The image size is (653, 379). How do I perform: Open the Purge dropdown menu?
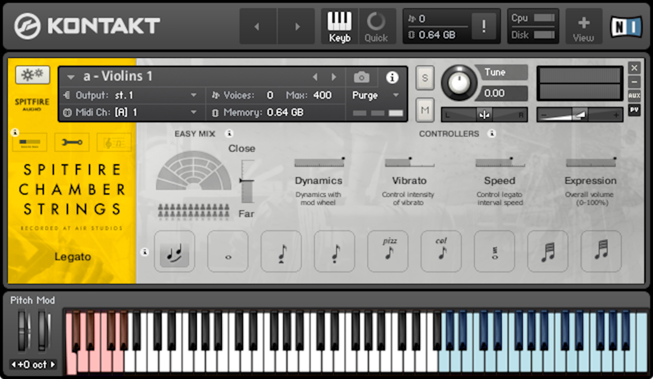pyautogui.click(x=375, y=95)
